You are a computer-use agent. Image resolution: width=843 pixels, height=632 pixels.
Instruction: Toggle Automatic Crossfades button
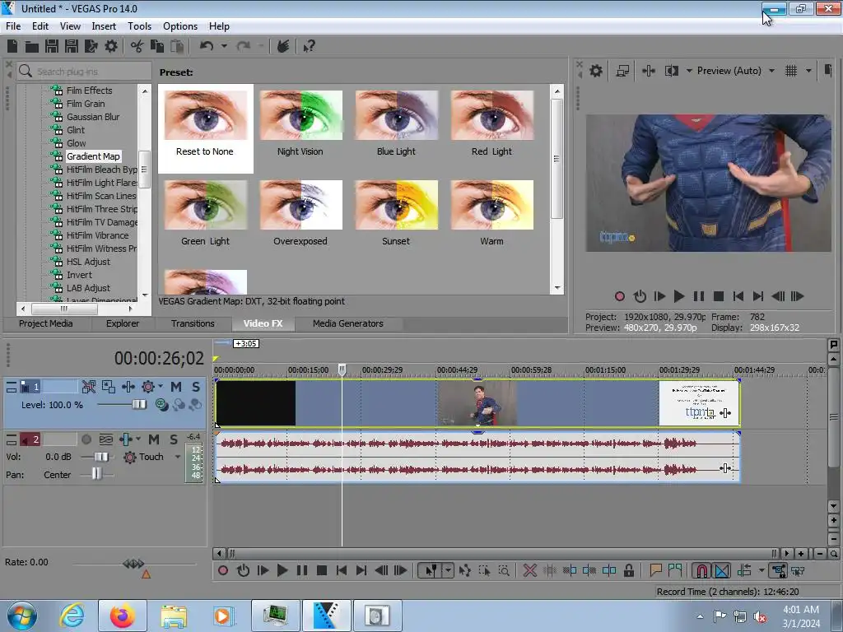(722, 570)
